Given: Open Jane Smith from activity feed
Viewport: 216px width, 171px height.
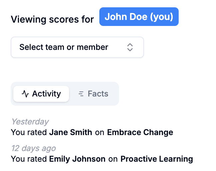Looking at the screenshot, I should point(71,132).
